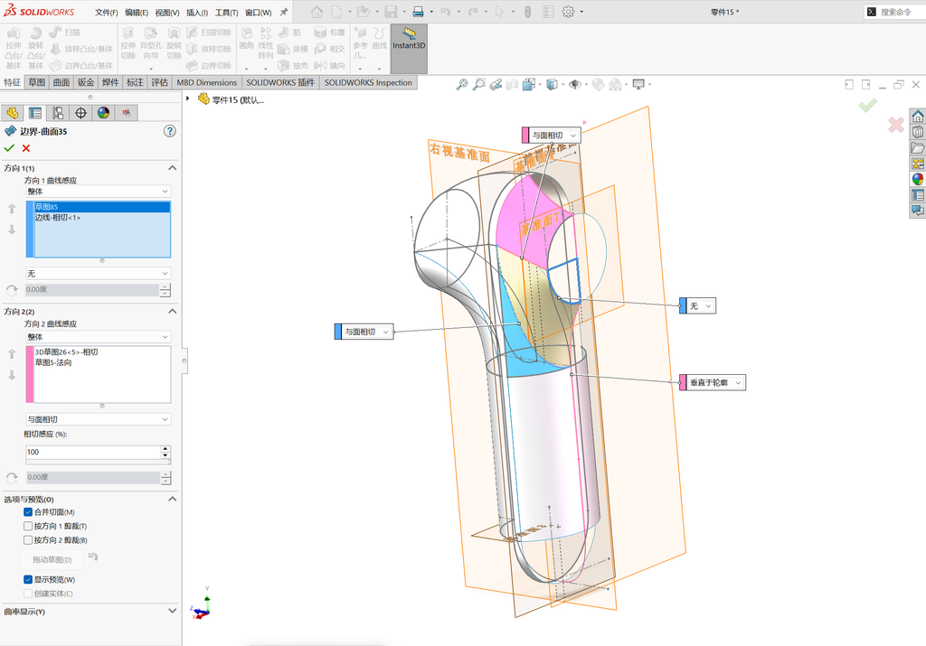
Task: Open the options gear icon
Action: coord(568,11)
